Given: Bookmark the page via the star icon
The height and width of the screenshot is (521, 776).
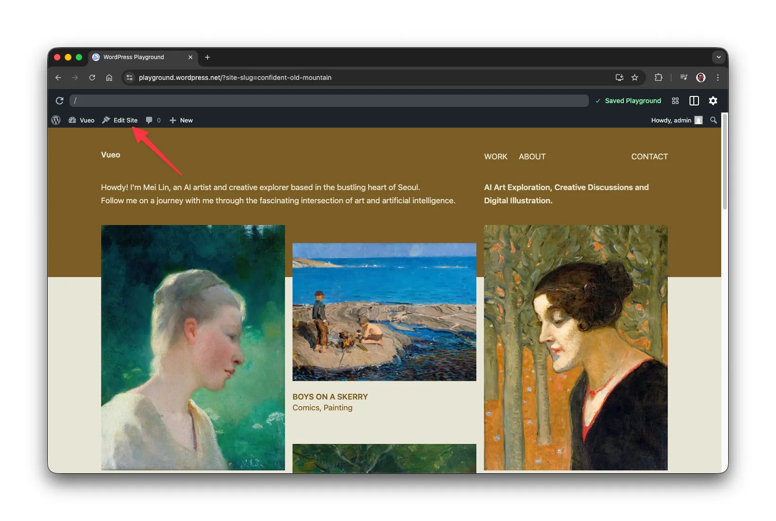Looking at the screenshot, I should 635,78.
